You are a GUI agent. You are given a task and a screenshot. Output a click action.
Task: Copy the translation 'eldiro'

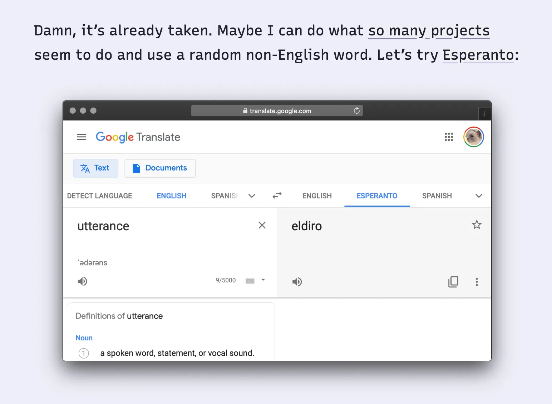click(x=453, y=282)
